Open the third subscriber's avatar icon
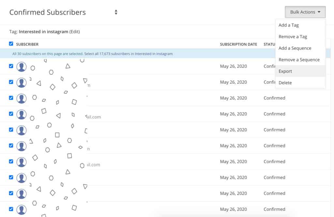 point(22,98)
